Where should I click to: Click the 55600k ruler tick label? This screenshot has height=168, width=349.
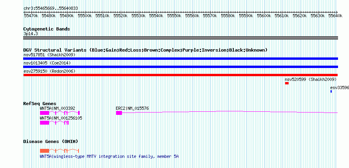click(x=264, y=16)
